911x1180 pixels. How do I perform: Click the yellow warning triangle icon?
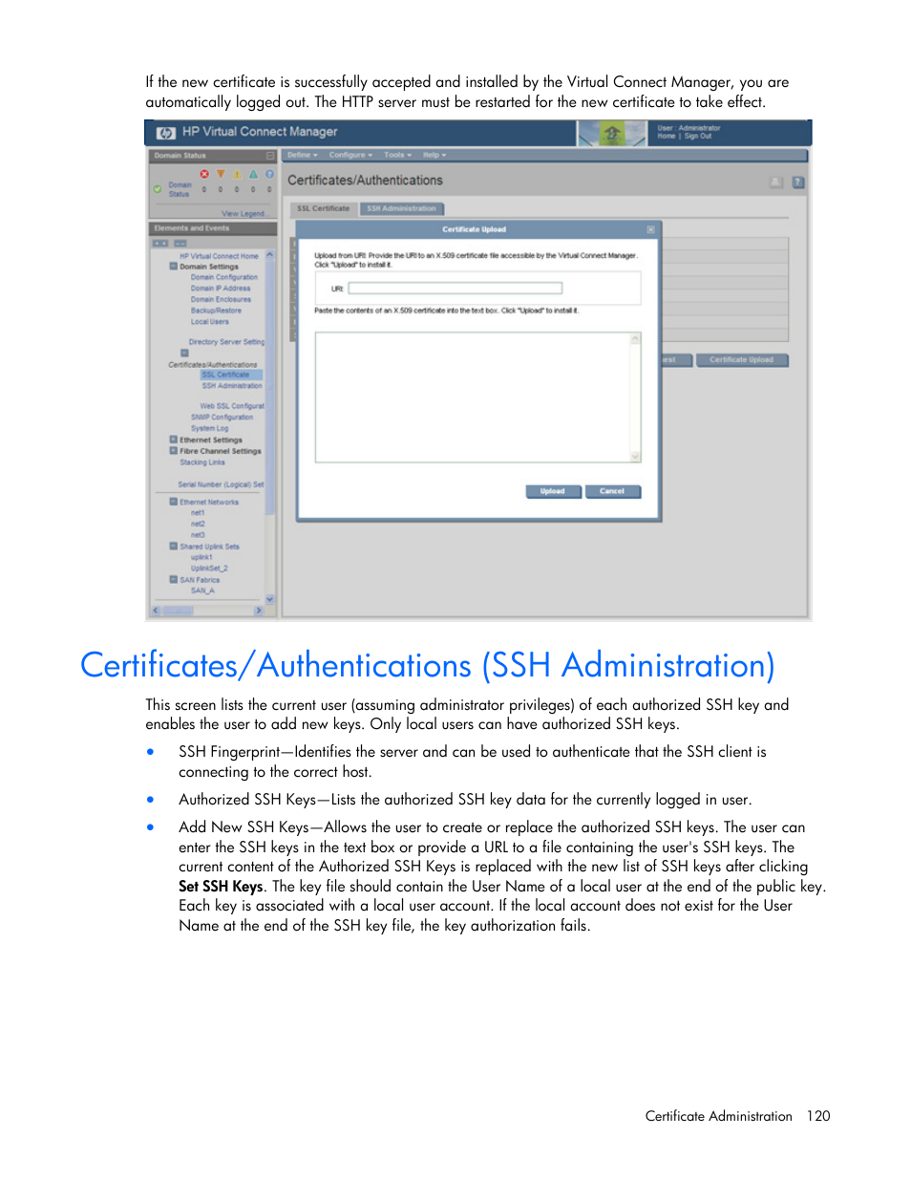tap(237, 175)
